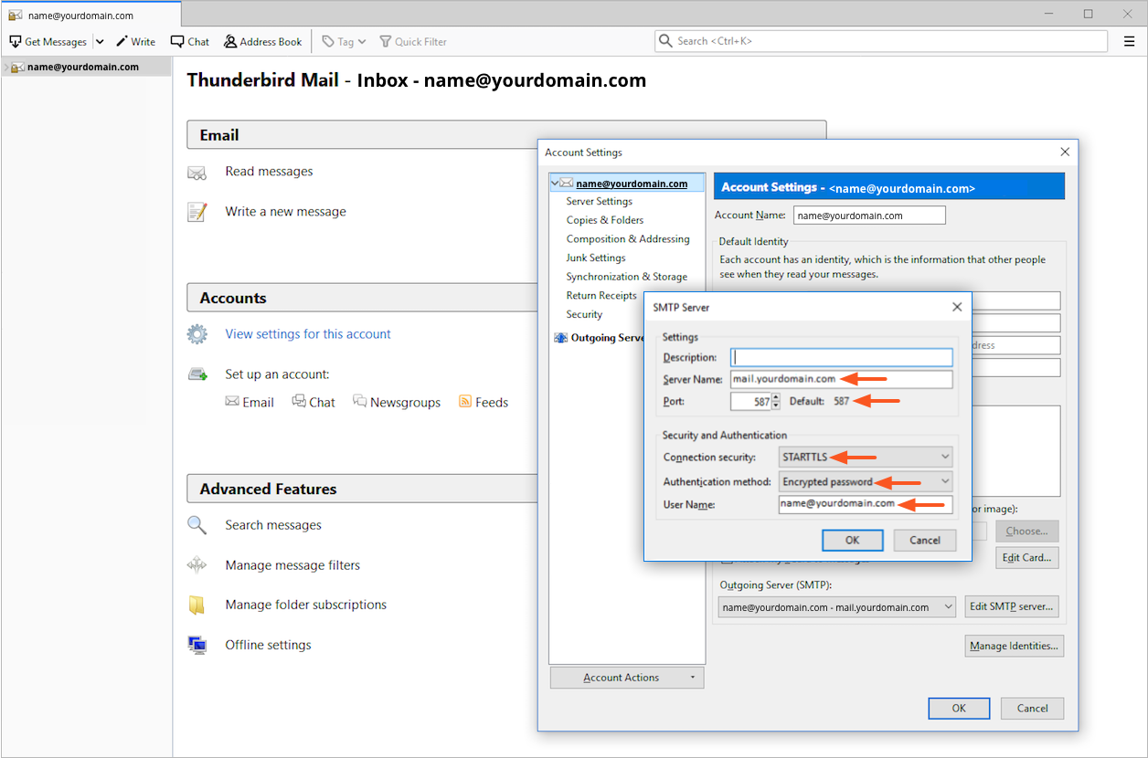Click the Description text field

point(841,357)
